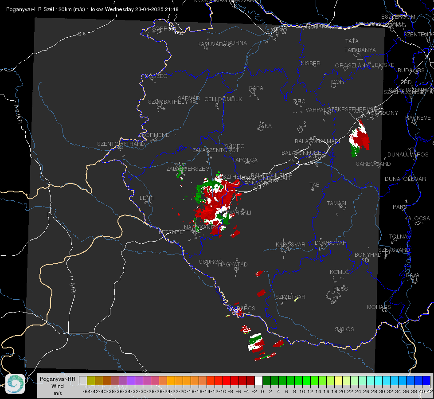The height and width of the screenshot is (399, 434).
Task: Click the 'BAJA' town label
Action: (x=413, y=275)
